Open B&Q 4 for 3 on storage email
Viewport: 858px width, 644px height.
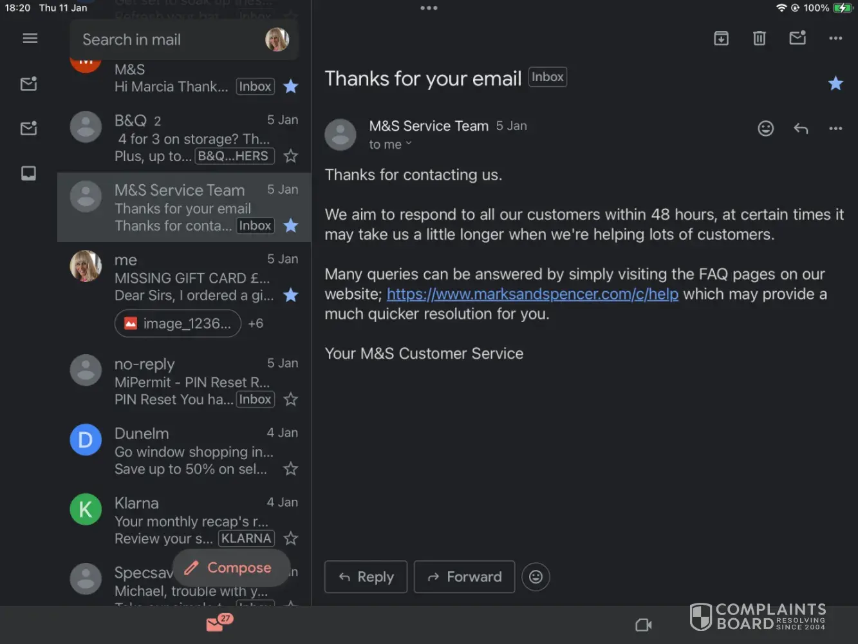point(184,138)
